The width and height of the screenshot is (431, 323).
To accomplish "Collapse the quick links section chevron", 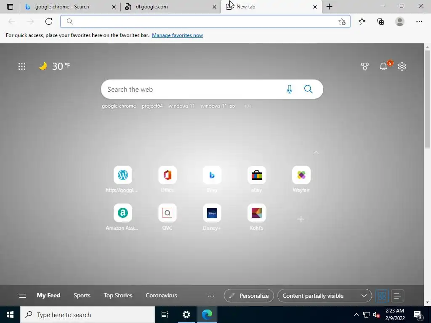I will pos(316,152).
